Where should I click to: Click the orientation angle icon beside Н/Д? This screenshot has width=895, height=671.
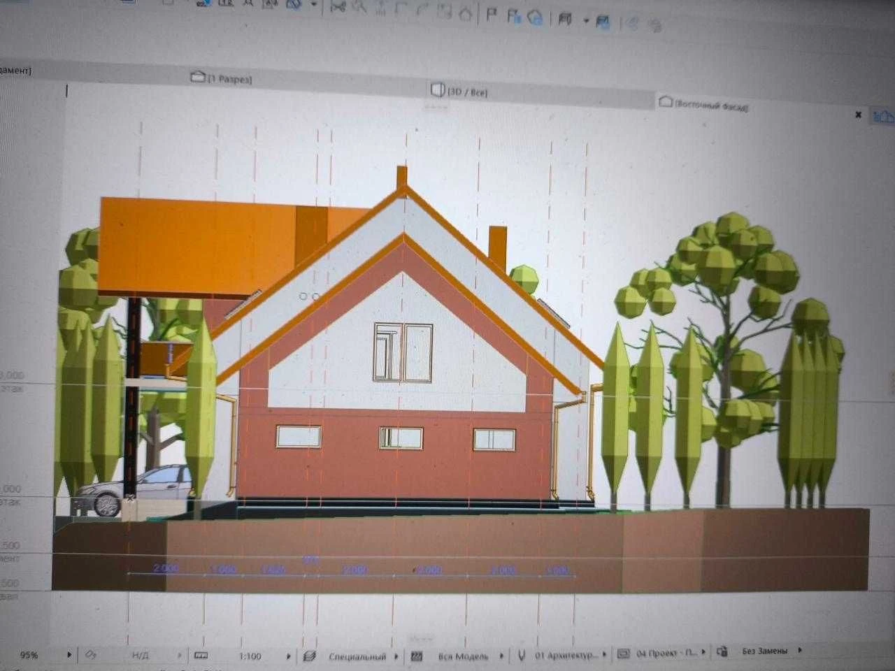91,655
